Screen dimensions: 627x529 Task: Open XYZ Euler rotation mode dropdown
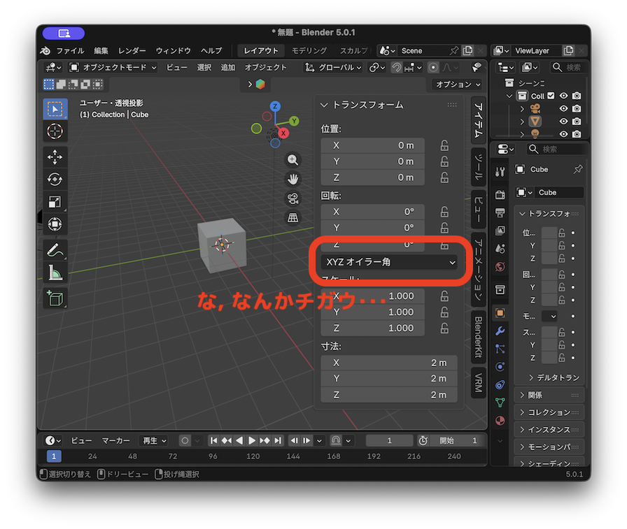click(x=389, y=262)
